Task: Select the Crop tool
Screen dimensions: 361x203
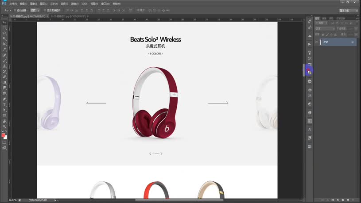Action: [x=4, y=44]
